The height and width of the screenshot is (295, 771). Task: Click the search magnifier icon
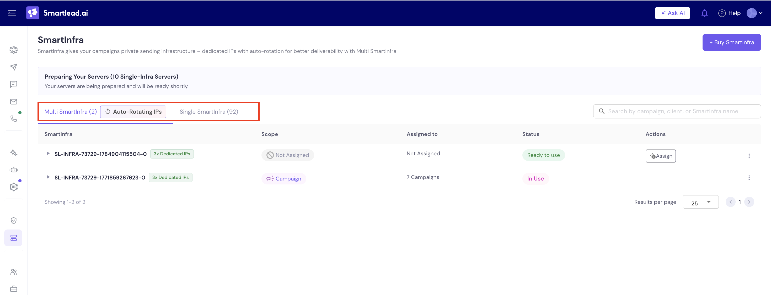coord(602,111)
